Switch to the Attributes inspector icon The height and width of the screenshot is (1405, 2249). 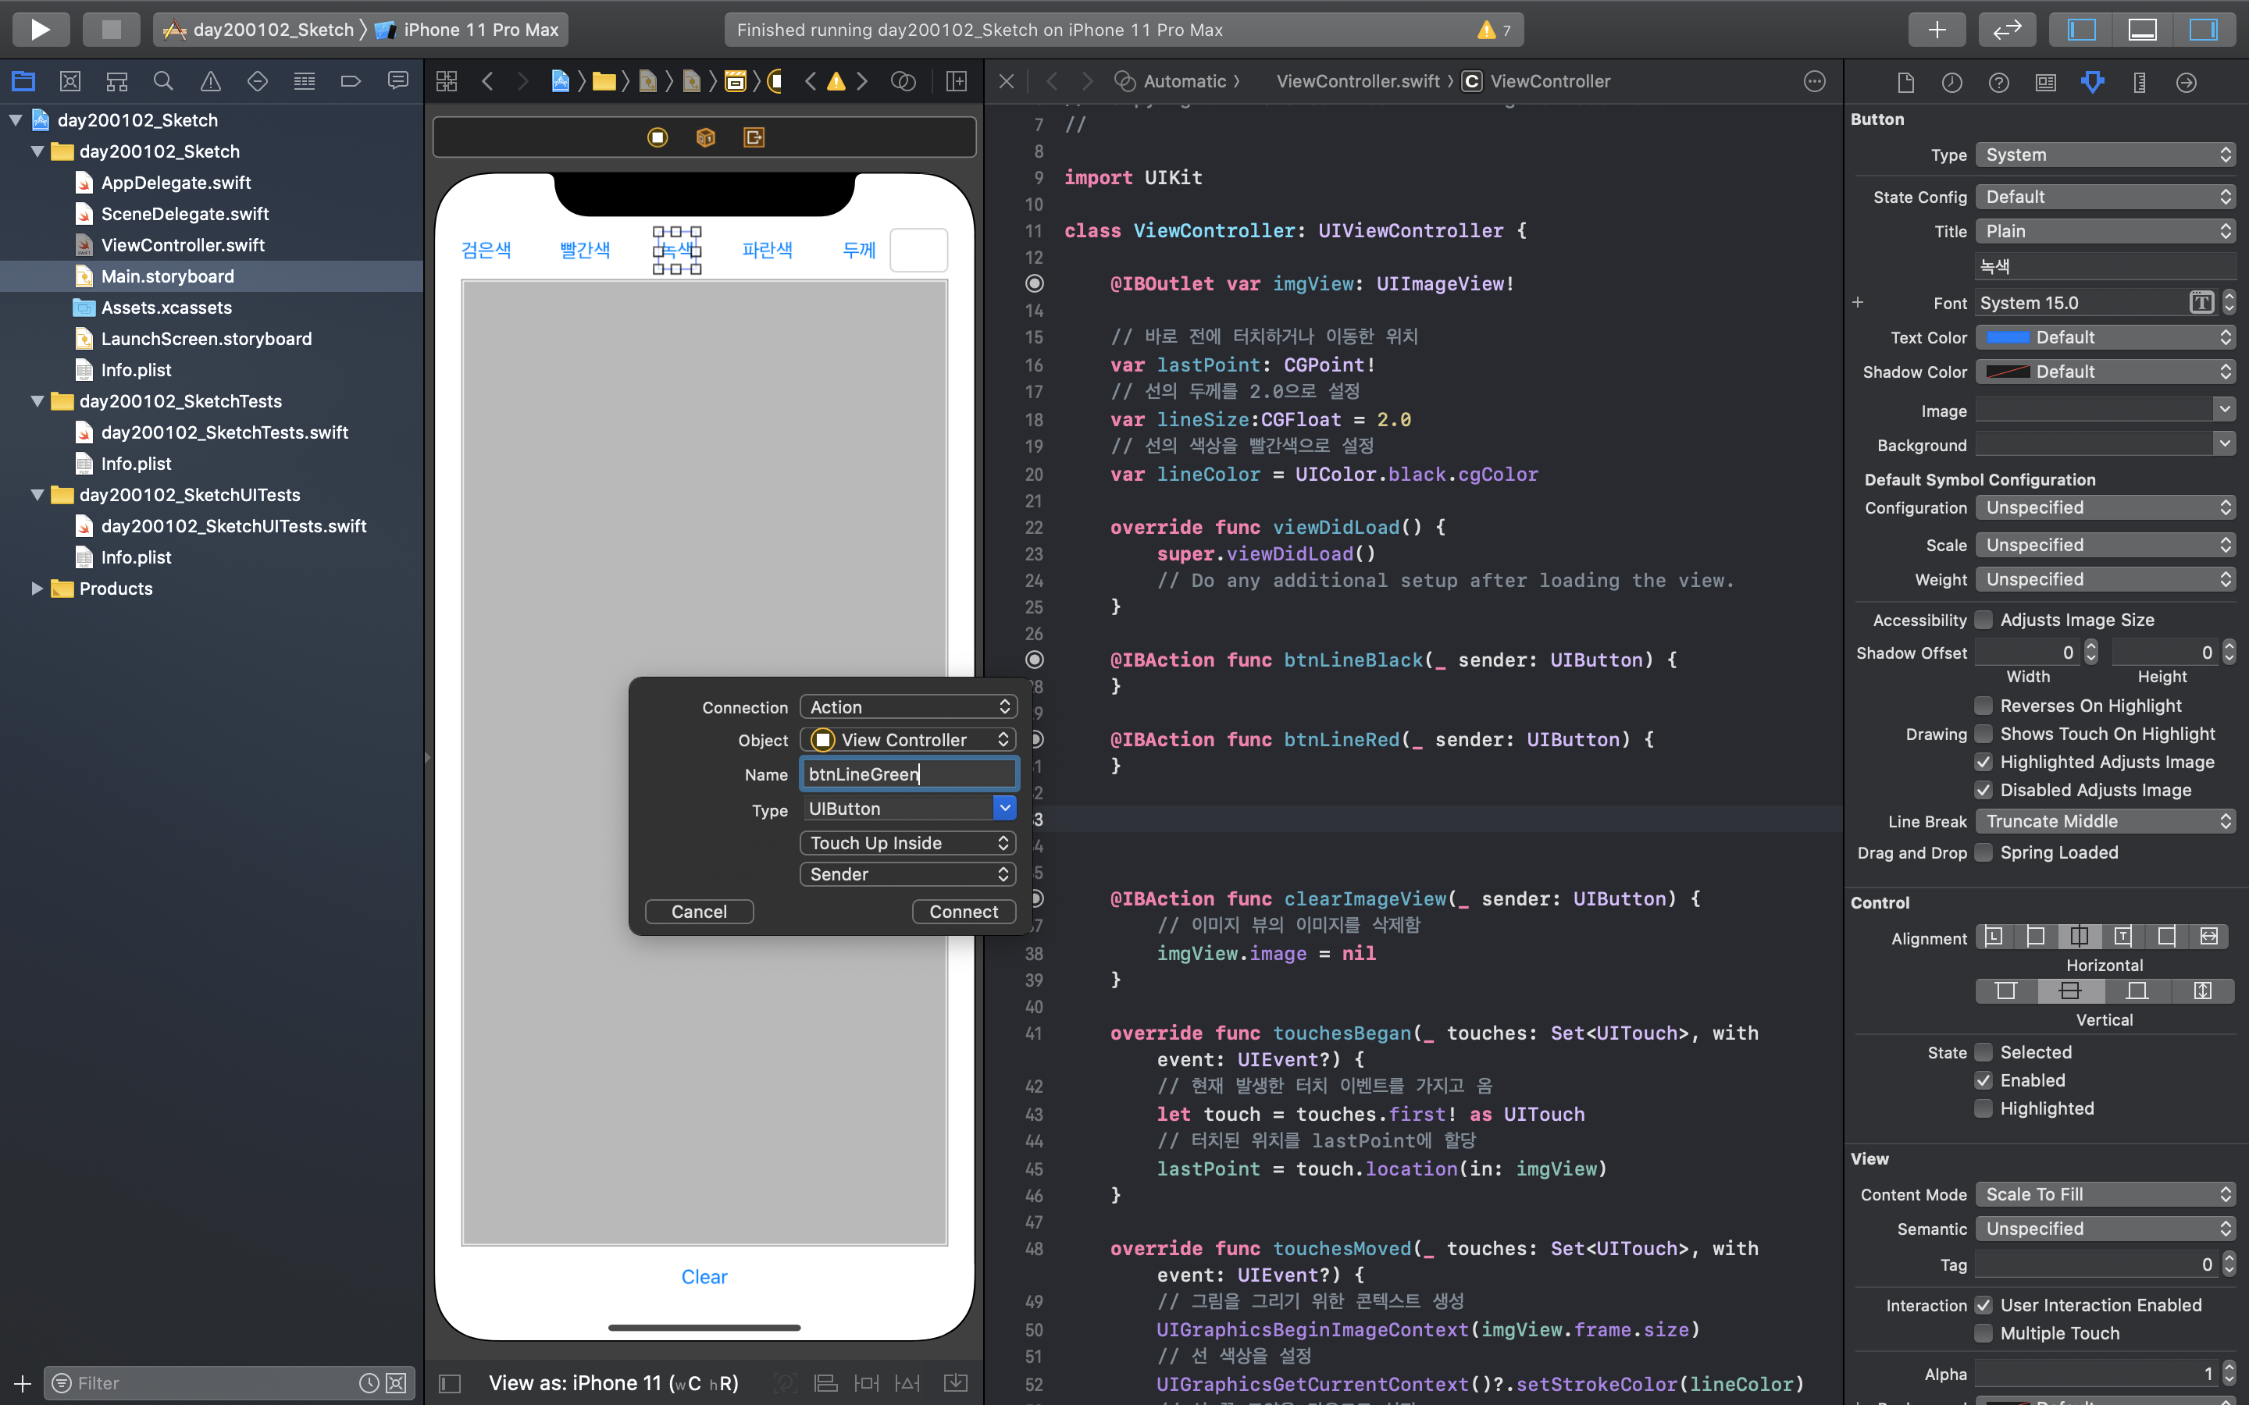pyautogui.click(x=2092, y=83)
